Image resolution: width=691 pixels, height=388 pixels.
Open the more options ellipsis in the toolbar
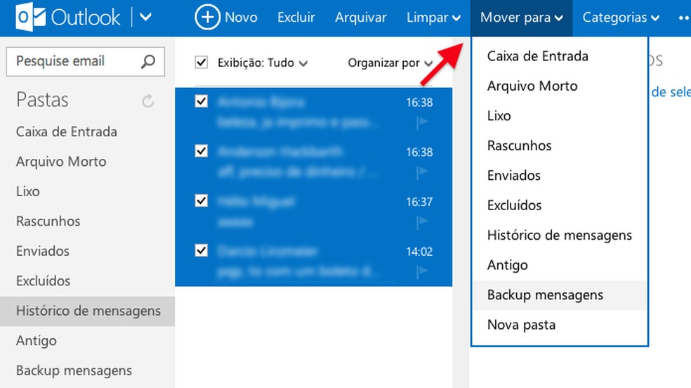pyautogui.click(x=683, y=18)
